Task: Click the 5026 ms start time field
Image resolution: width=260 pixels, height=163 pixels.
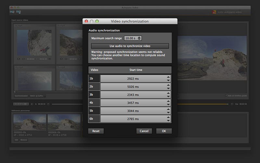Action: click(x=136, y=87)
